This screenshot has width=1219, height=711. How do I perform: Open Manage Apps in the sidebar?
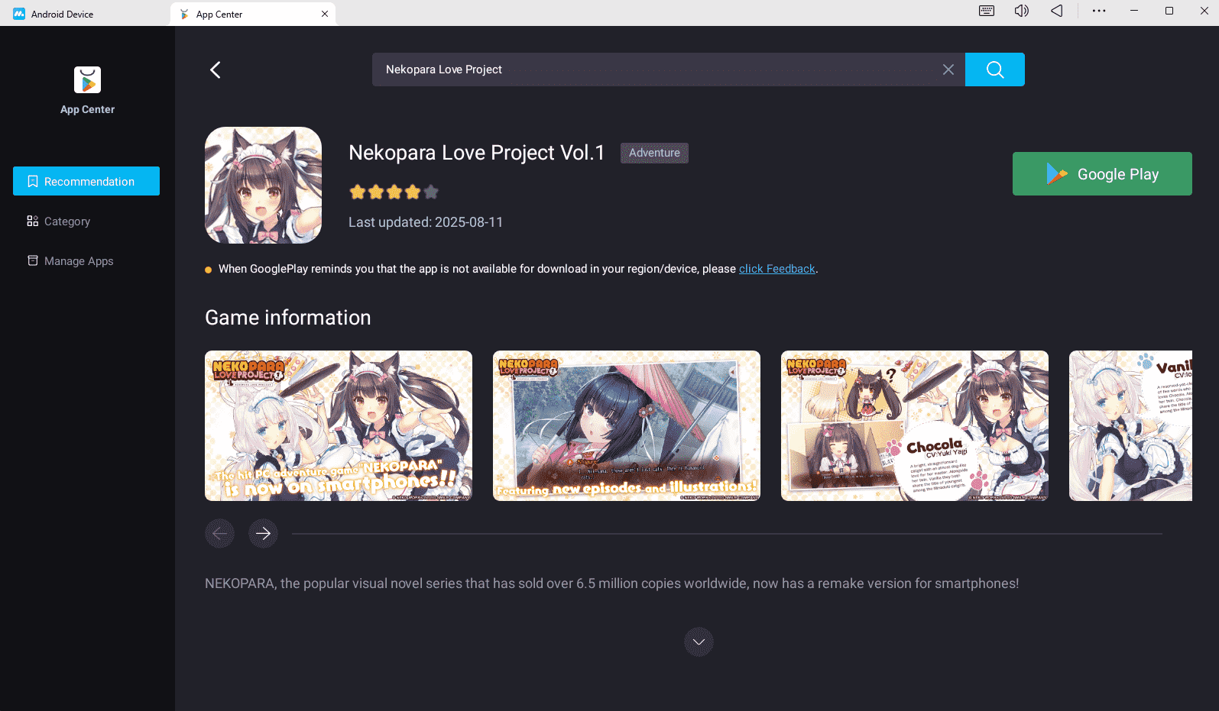tap(86, 260)
